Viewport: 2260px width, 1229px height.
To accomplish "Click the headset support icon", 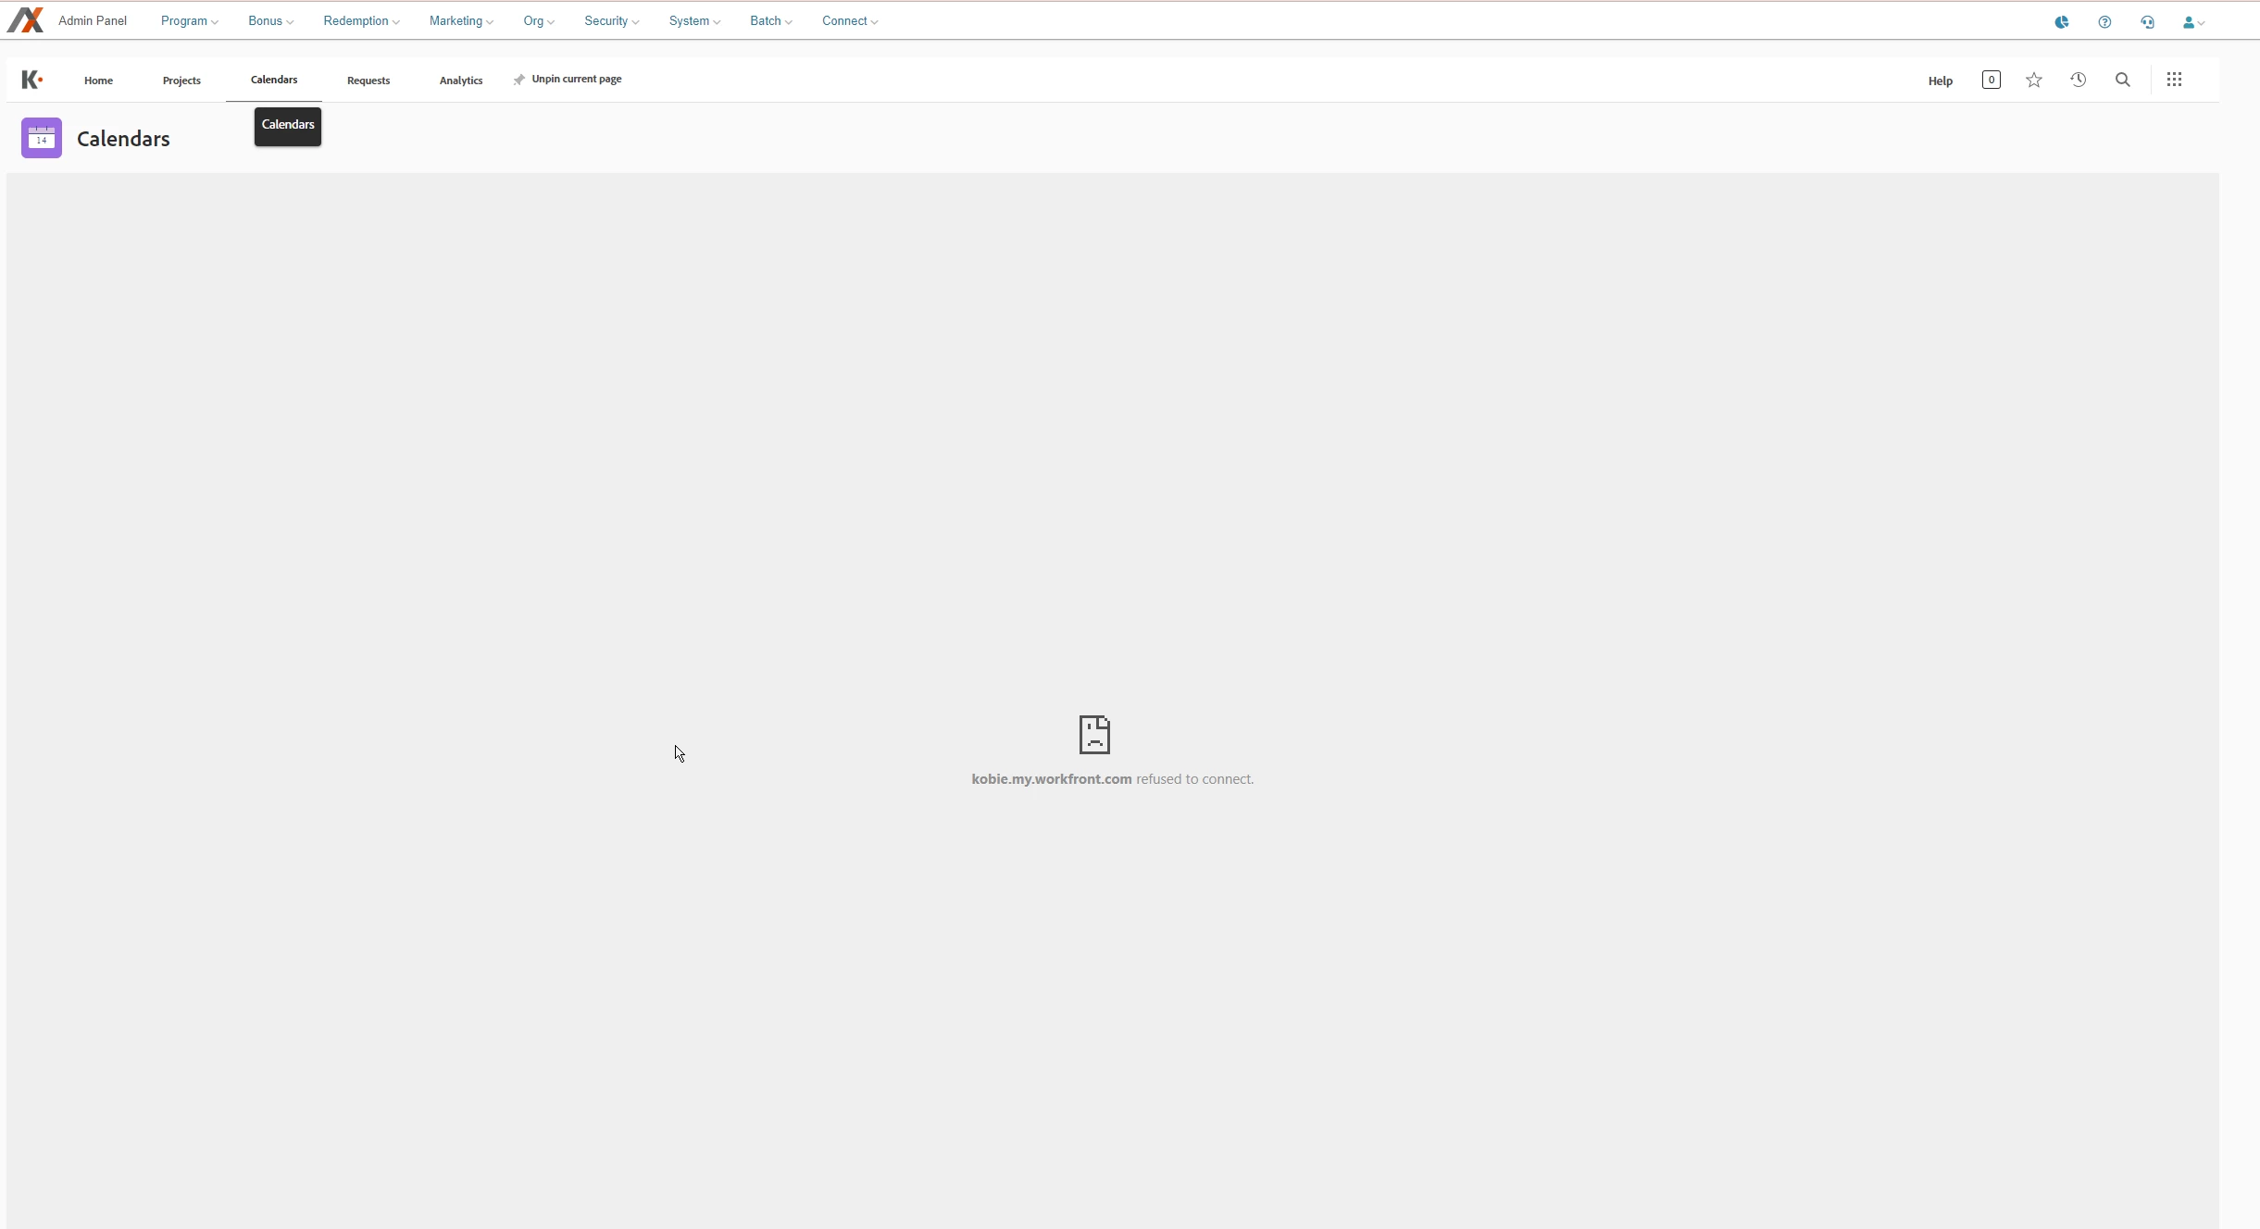I will pos(2147,22).
